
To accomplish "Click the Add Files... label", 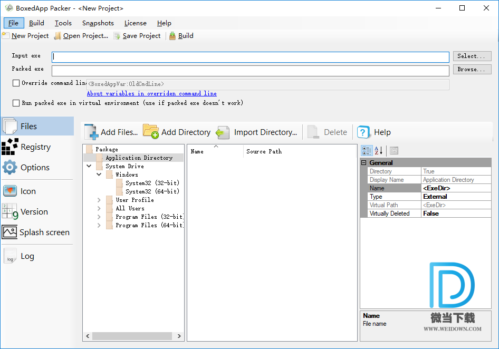I will [x=119, y=132].
